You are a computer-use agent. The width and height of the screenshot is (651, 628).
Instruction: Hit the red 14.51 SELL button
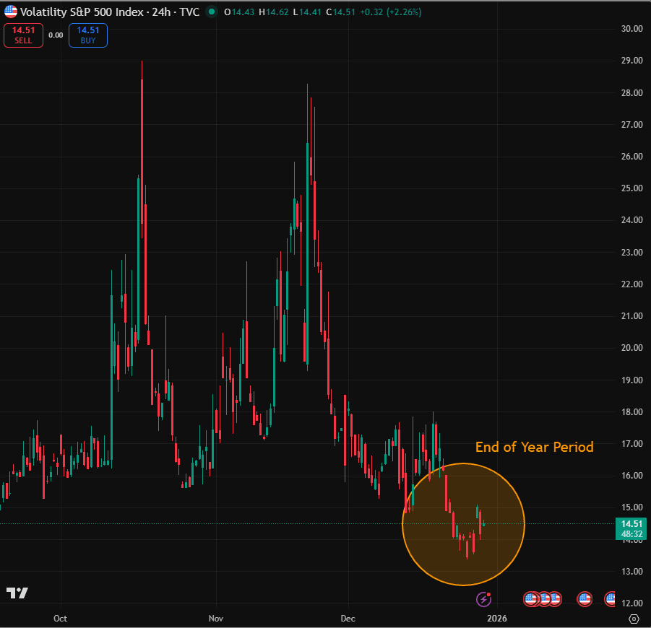[x=23, y=35]
